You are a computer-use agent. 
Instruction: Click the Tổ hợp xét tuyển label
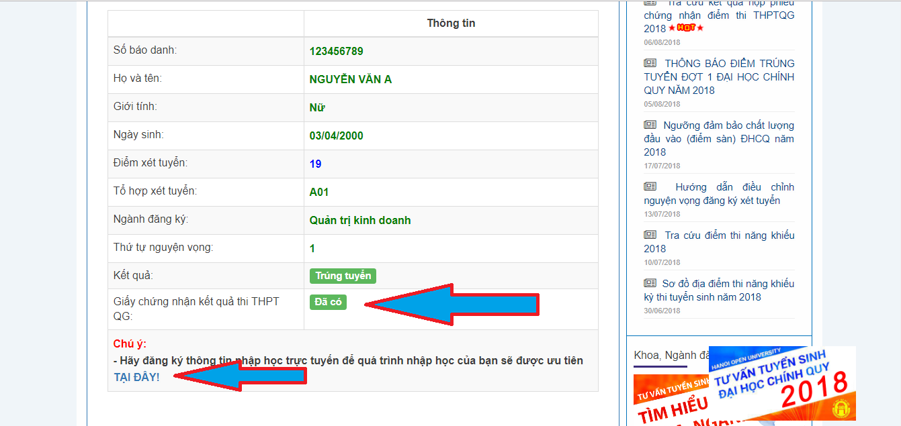pos(155,191)
